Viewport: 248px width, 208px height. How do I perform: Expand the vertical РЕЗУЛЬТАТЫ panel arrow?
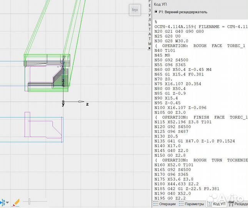tap(150, 48)
